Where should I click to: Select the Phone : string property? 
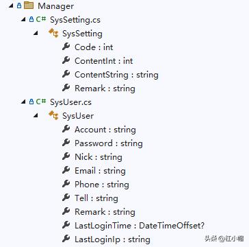[x=102, y=185]
